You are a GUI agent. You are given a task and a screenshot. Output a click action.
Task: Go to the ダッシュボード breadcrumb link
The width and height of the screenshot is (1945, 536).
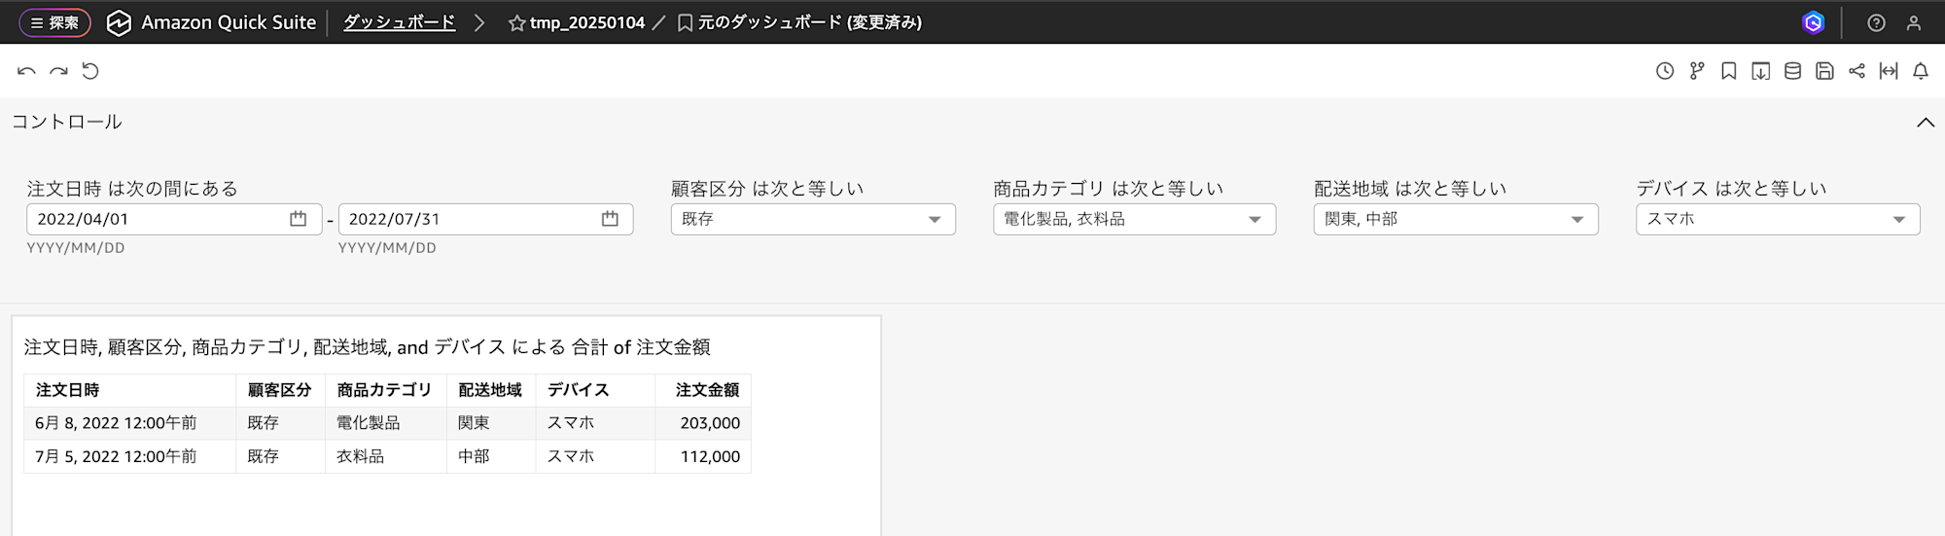tap(399, 22)
